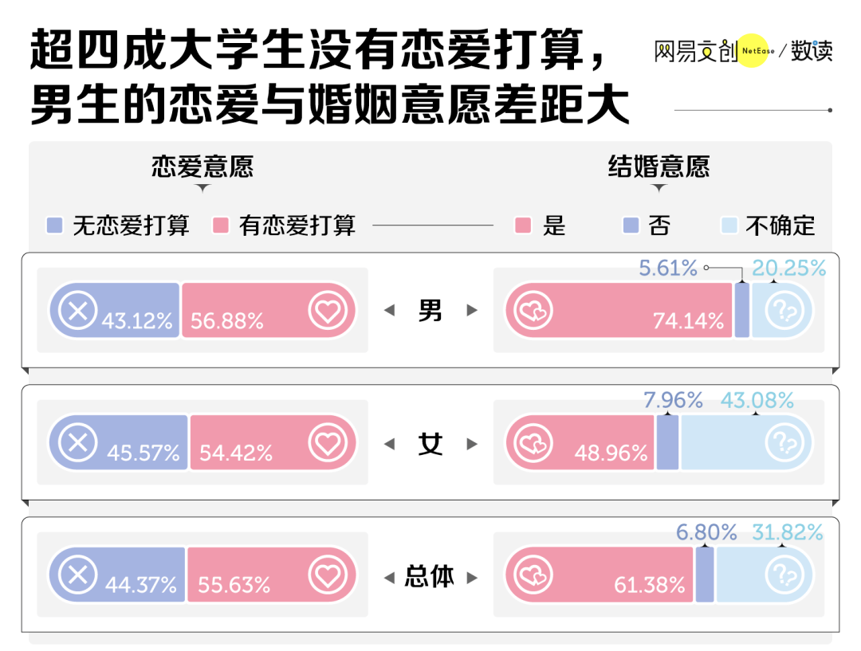Click the right arrow beside 总体

tap(472, 578)
